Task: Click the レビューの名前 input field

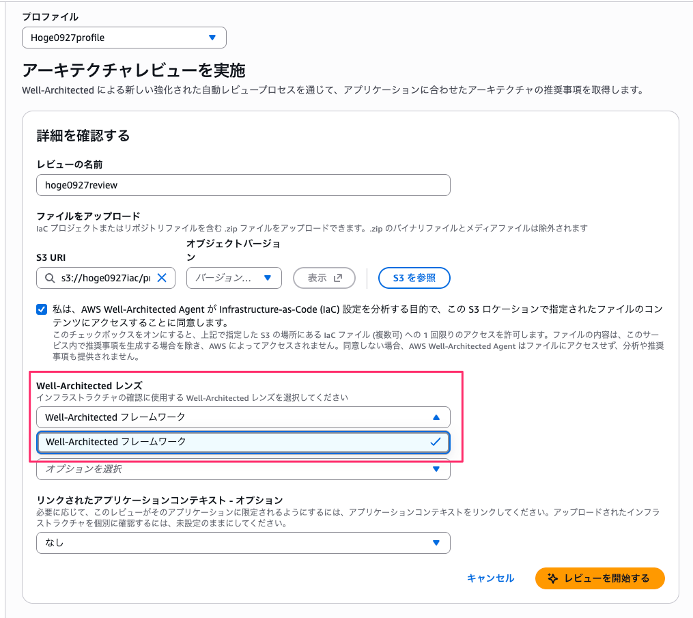Action: [243, 185]
